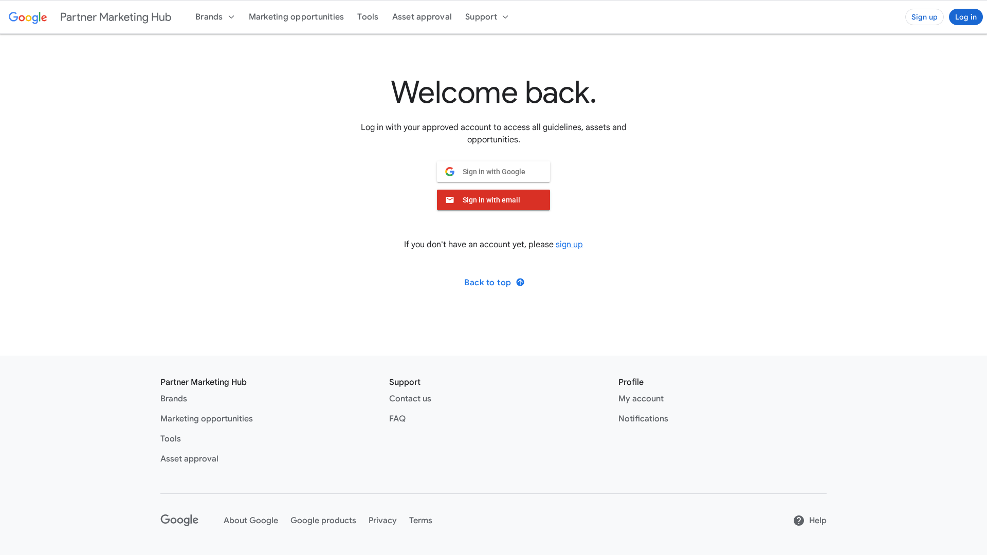Open the Contact us footer link
The image size is (987, 555).
point(410,399)
